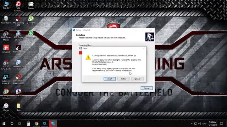Click the 'Access is denied.' message
Image resolution: width=227 pixels, height=127 pixels.
click(x=99, y=64)
